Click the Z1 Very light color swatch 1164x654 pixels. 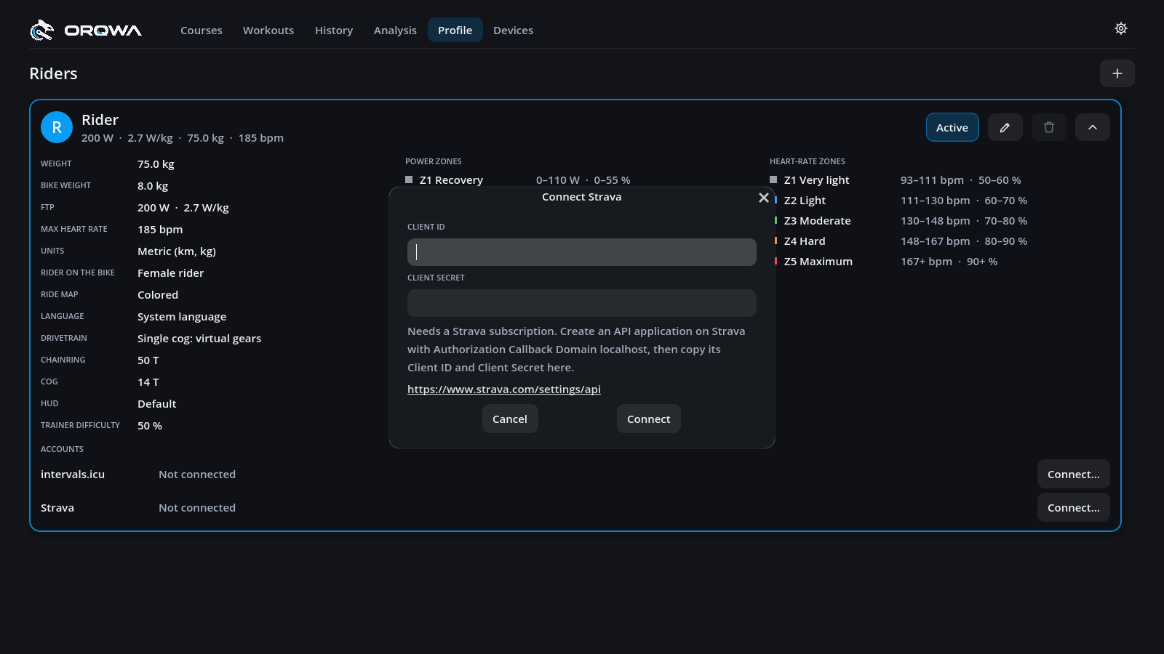tap(773, 179)
